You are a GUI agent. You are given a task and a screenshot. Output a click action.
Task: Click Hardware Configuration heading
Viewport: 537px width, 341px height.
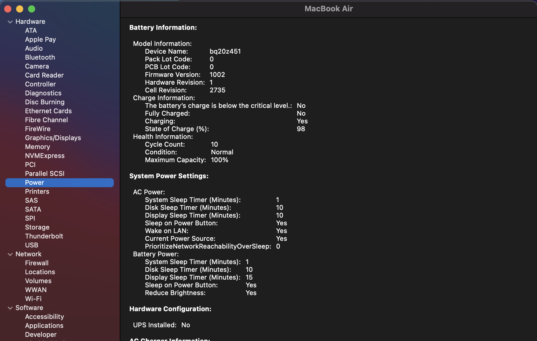click(x=170, y=309)
